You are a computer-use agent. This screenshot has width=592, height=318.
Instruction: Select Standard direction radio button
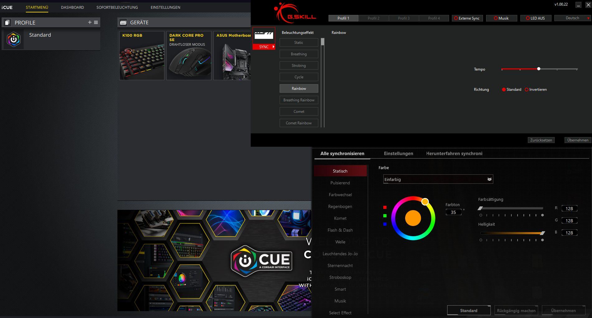[x=504, y=90]
